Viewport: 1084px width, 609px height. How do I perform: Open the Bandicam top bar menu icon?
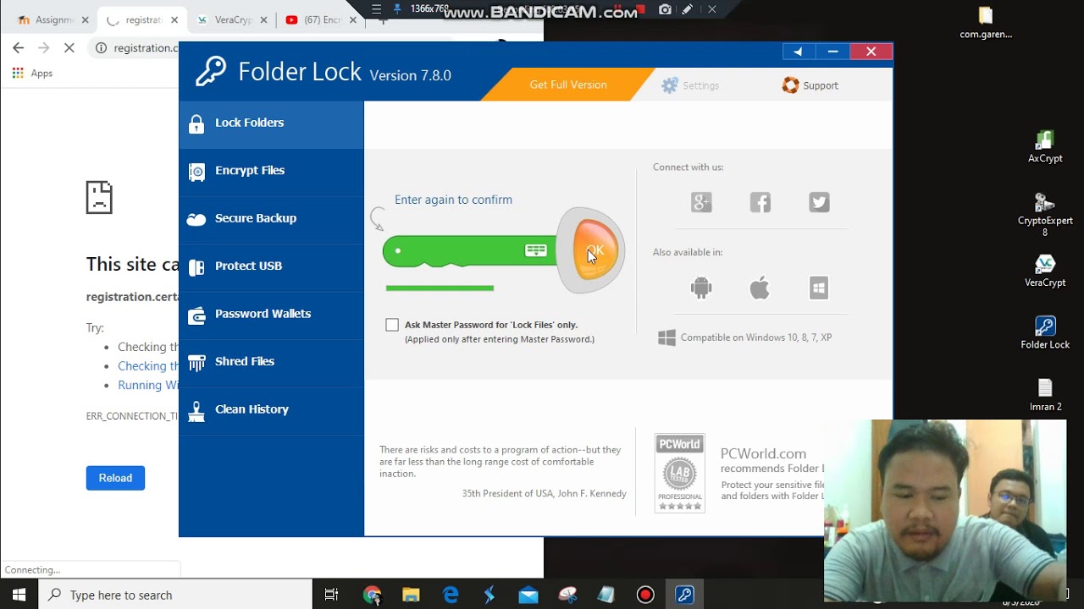tap(376, 9)
